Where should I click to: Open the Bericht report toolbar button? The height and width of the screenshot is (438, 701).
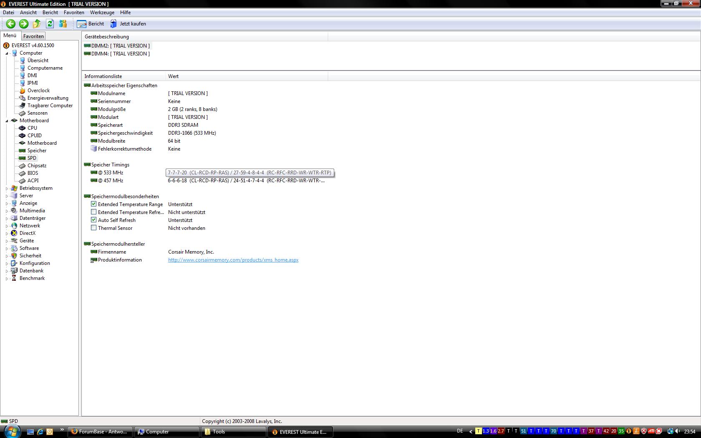(x=91, y=24)
